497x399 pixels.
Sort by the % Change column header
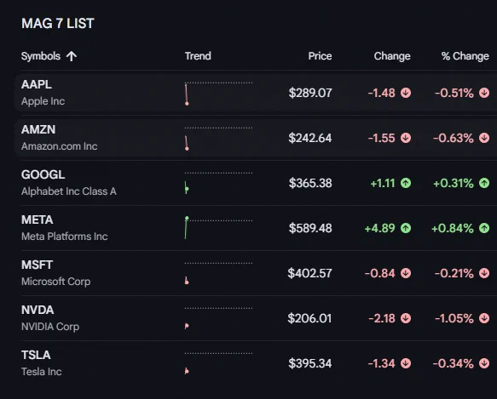[x=465, y=56]
